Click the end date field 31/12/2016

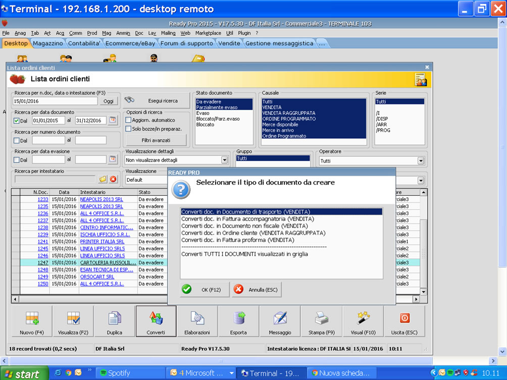point(91,121)
